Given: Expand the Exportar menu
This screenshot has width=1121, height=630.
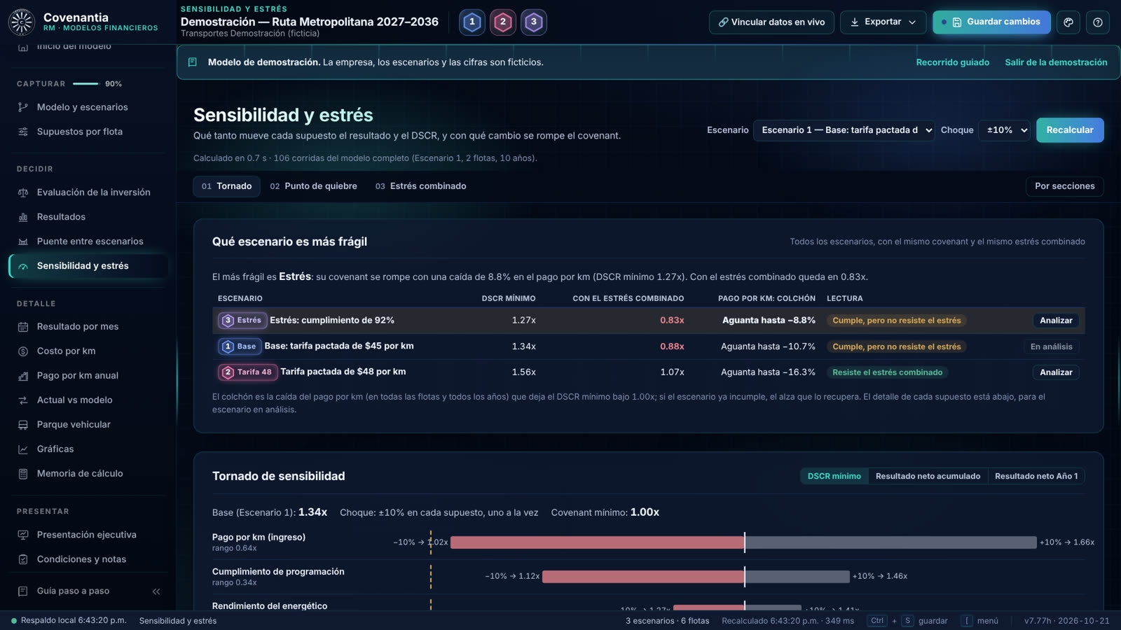Looking at the screenshot, I should [883, 22].
